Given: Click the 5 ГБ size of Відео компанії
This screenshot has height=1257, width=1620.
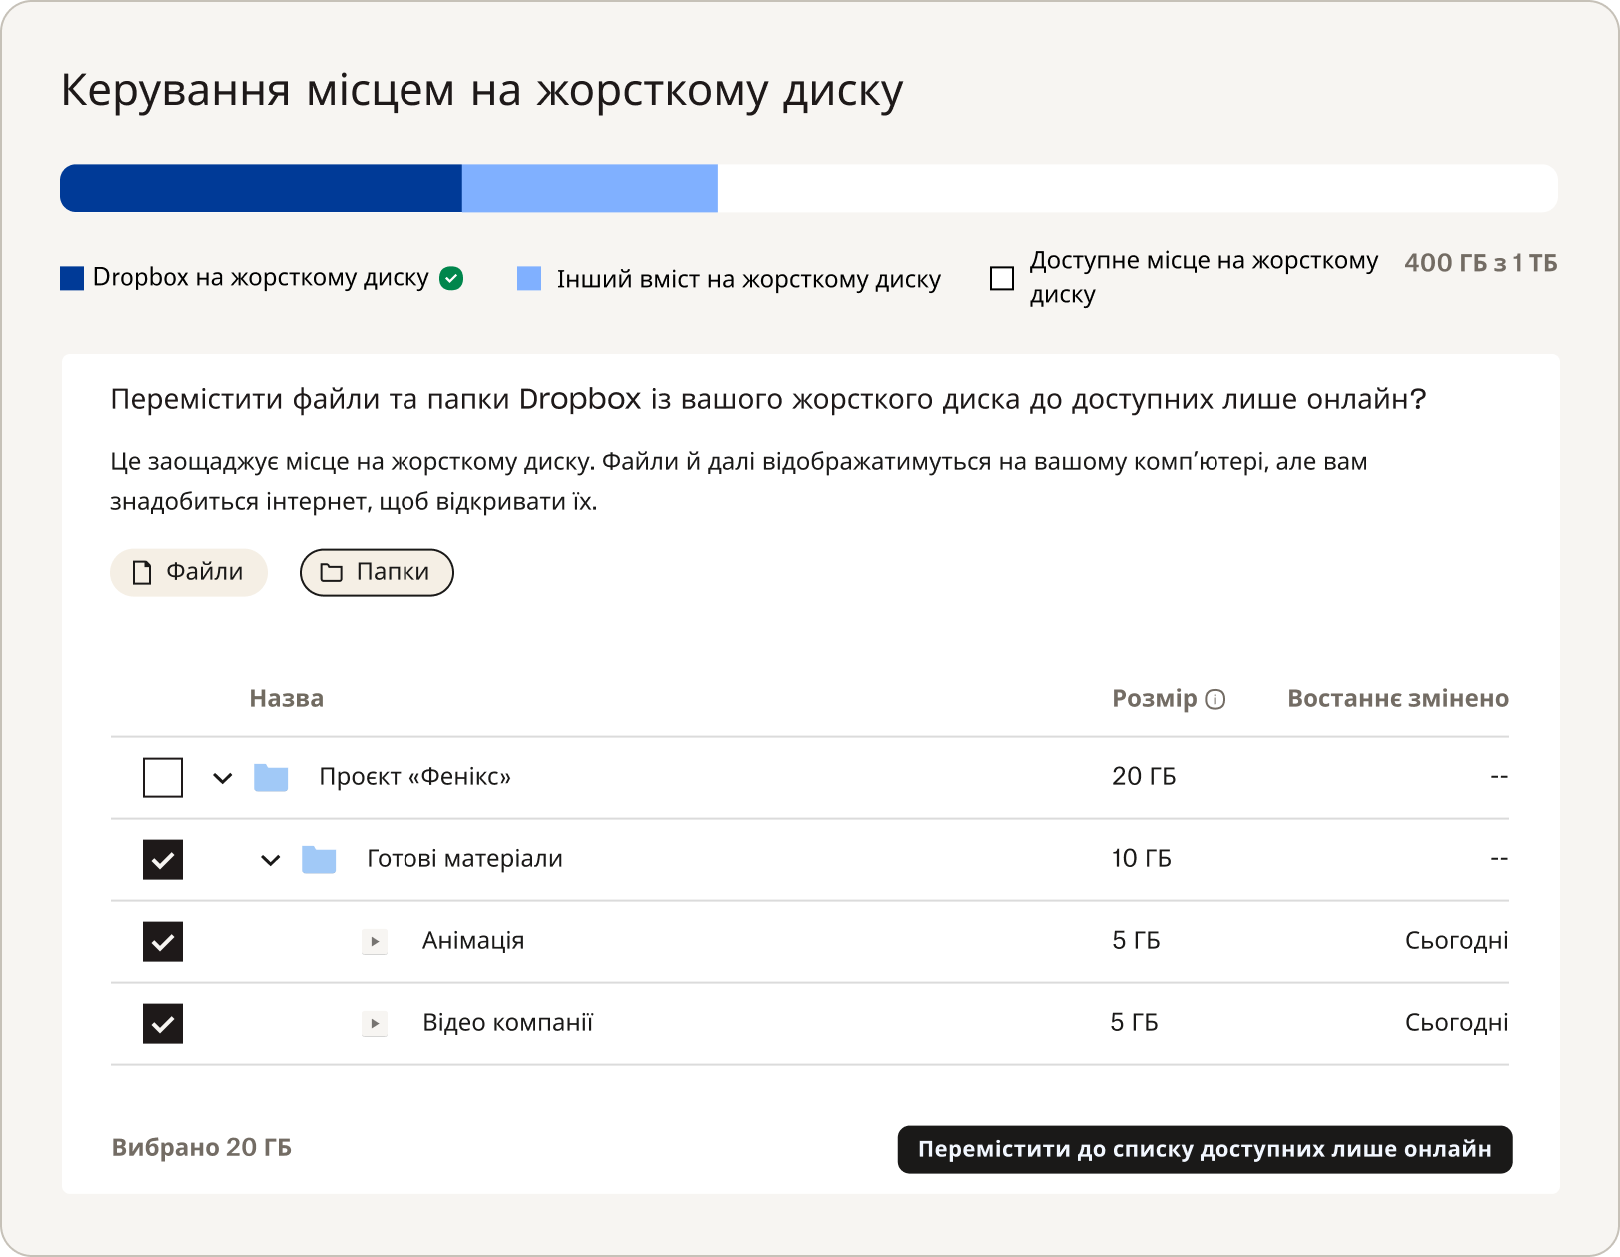Looking at the screenshot, I should [1135, 1022].
